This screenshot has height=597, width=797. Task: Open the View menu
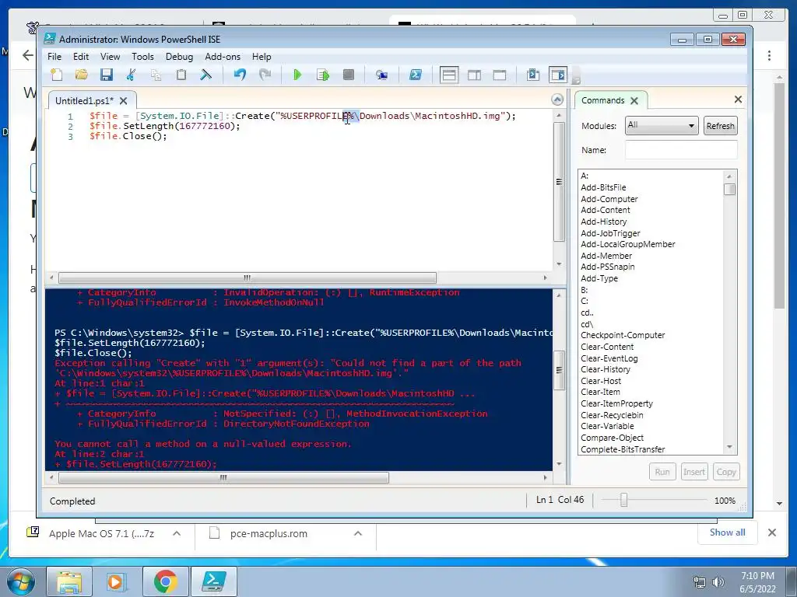click(x=110, y=57)
